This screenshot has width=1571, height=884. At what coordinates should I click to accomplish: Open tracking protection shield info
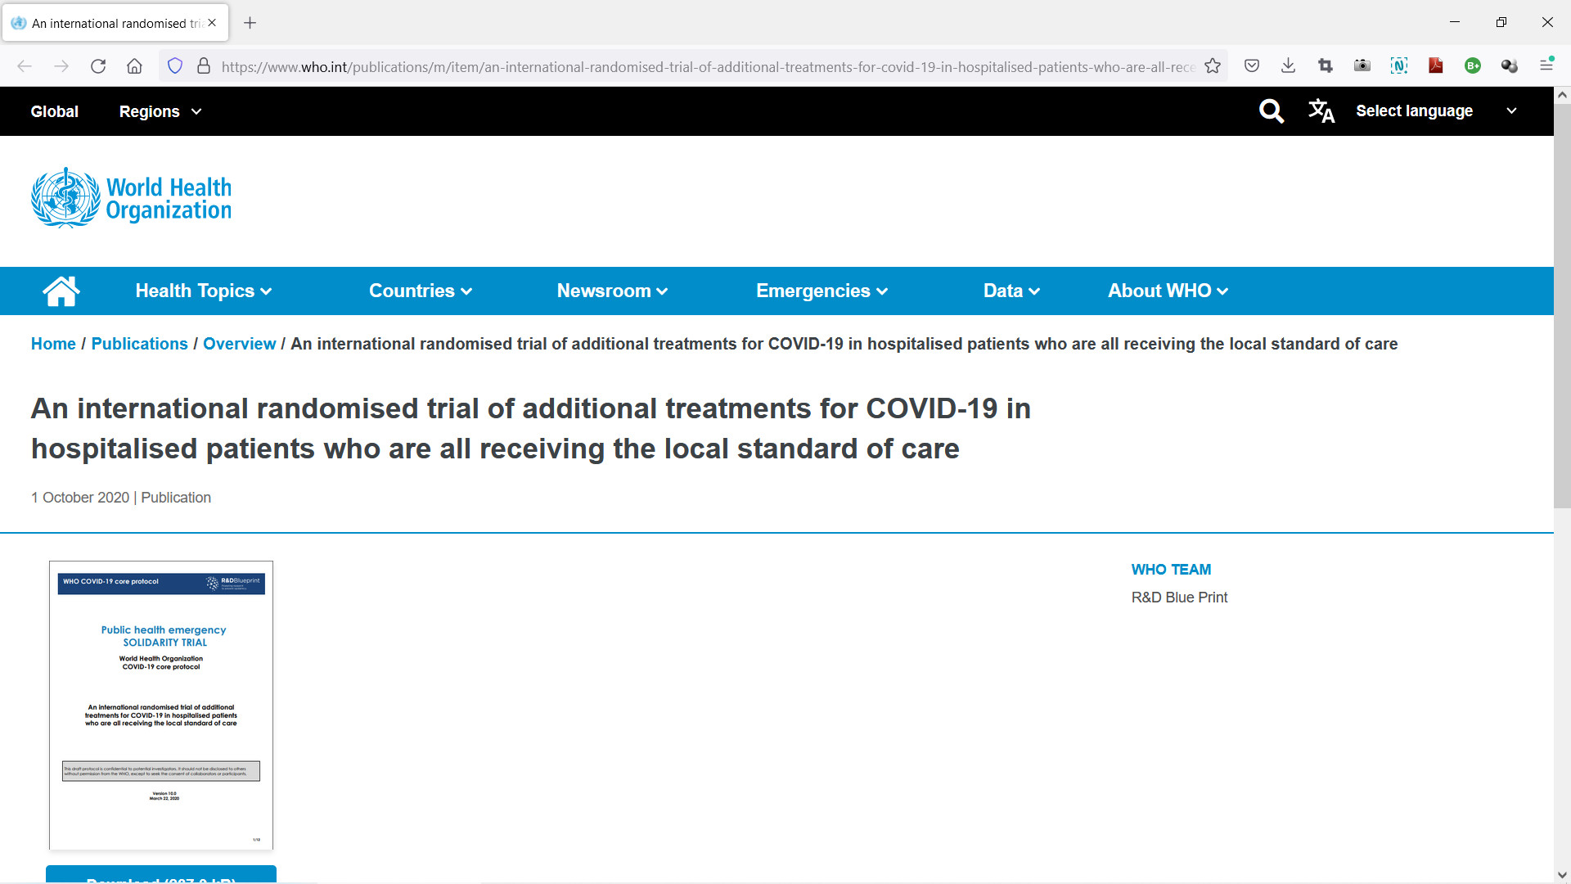point(175,66)
